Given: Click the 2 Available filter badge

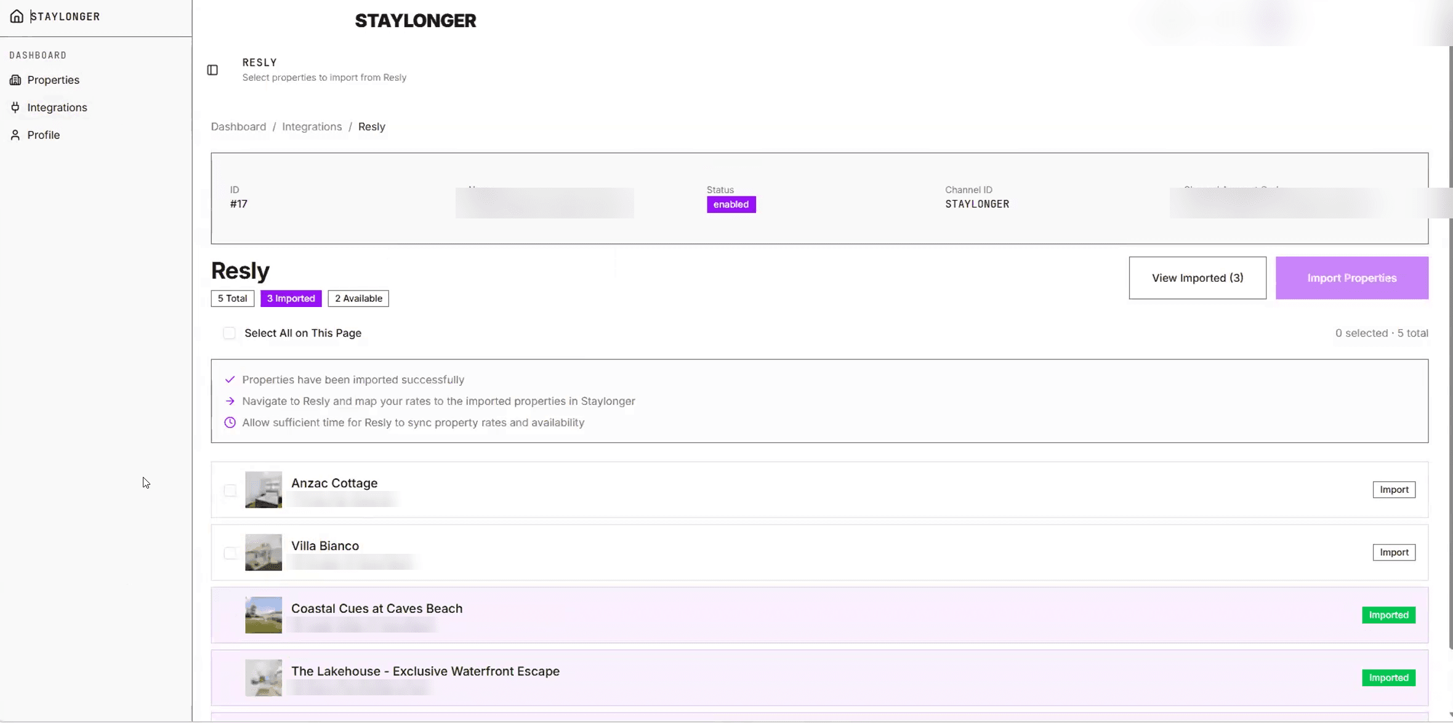Looking at the screenshot, I should pyautogui.click(x=358, y=298).
